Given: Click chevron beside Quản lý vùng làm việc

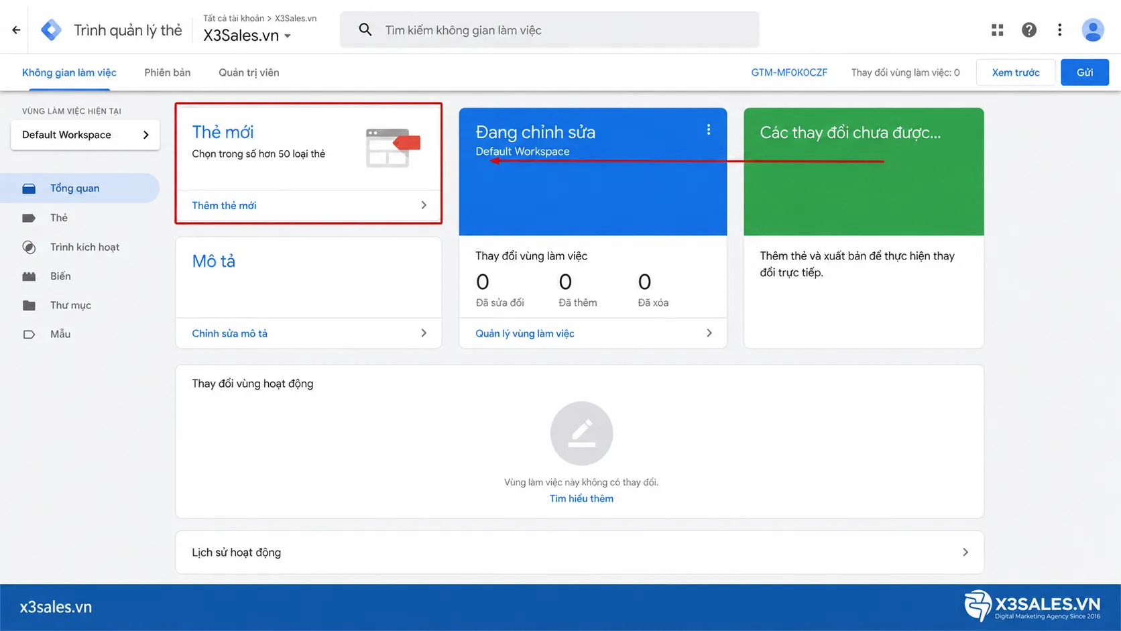Looking at the screenshot, I should (709, 333).
